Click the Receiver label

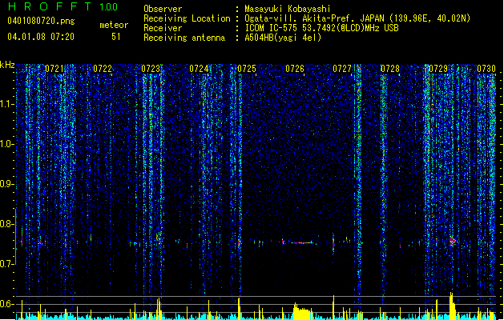point(163,28)
